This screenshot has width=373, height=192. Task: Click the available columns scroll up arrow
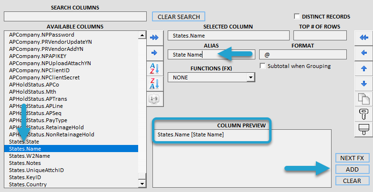click(x=142, y=35)
